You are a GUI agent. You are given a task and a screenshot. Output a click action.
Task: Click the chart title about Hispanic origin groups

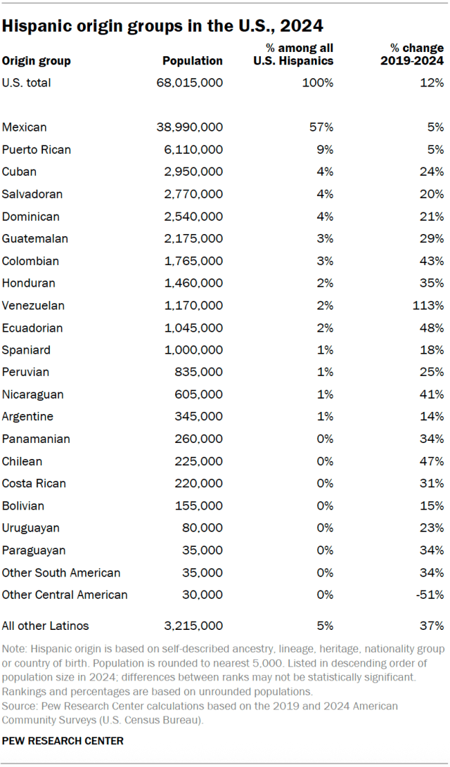pos(163,27)
